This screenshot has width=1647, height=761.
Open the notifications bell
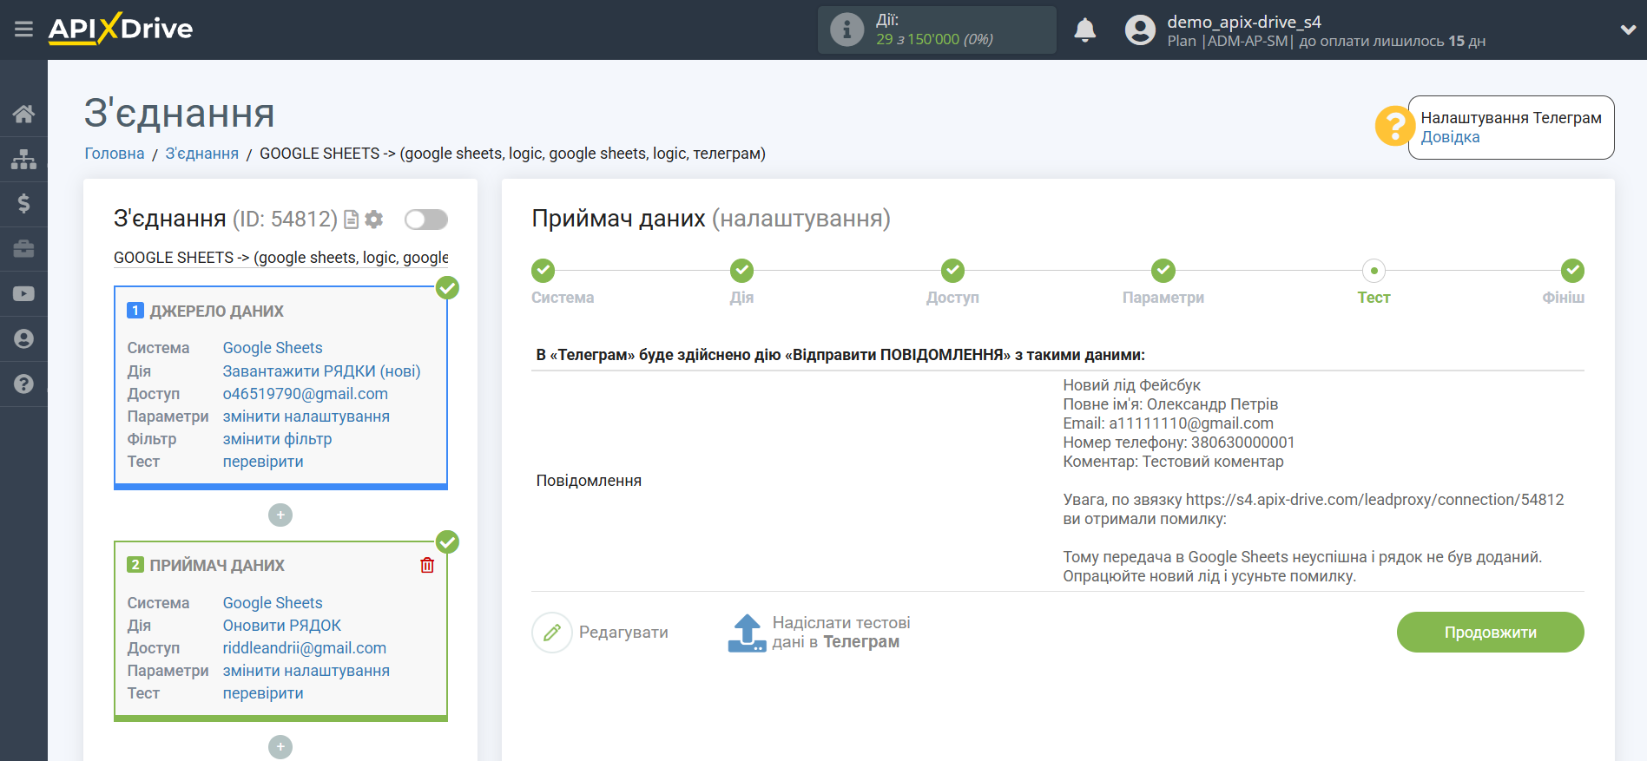coord(1084,30)
